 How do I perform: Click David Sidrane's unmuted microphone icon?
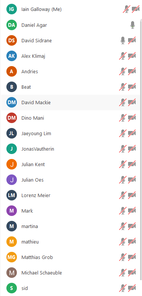tap(123, 41)
